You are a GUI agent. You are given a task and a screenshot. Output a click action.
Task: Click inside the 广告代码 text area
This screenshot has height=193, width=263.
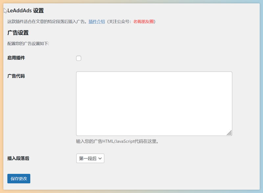pos(154,103)
